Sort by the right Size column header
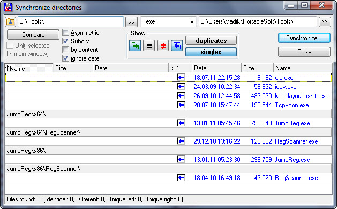 click(x=258, y=68)
